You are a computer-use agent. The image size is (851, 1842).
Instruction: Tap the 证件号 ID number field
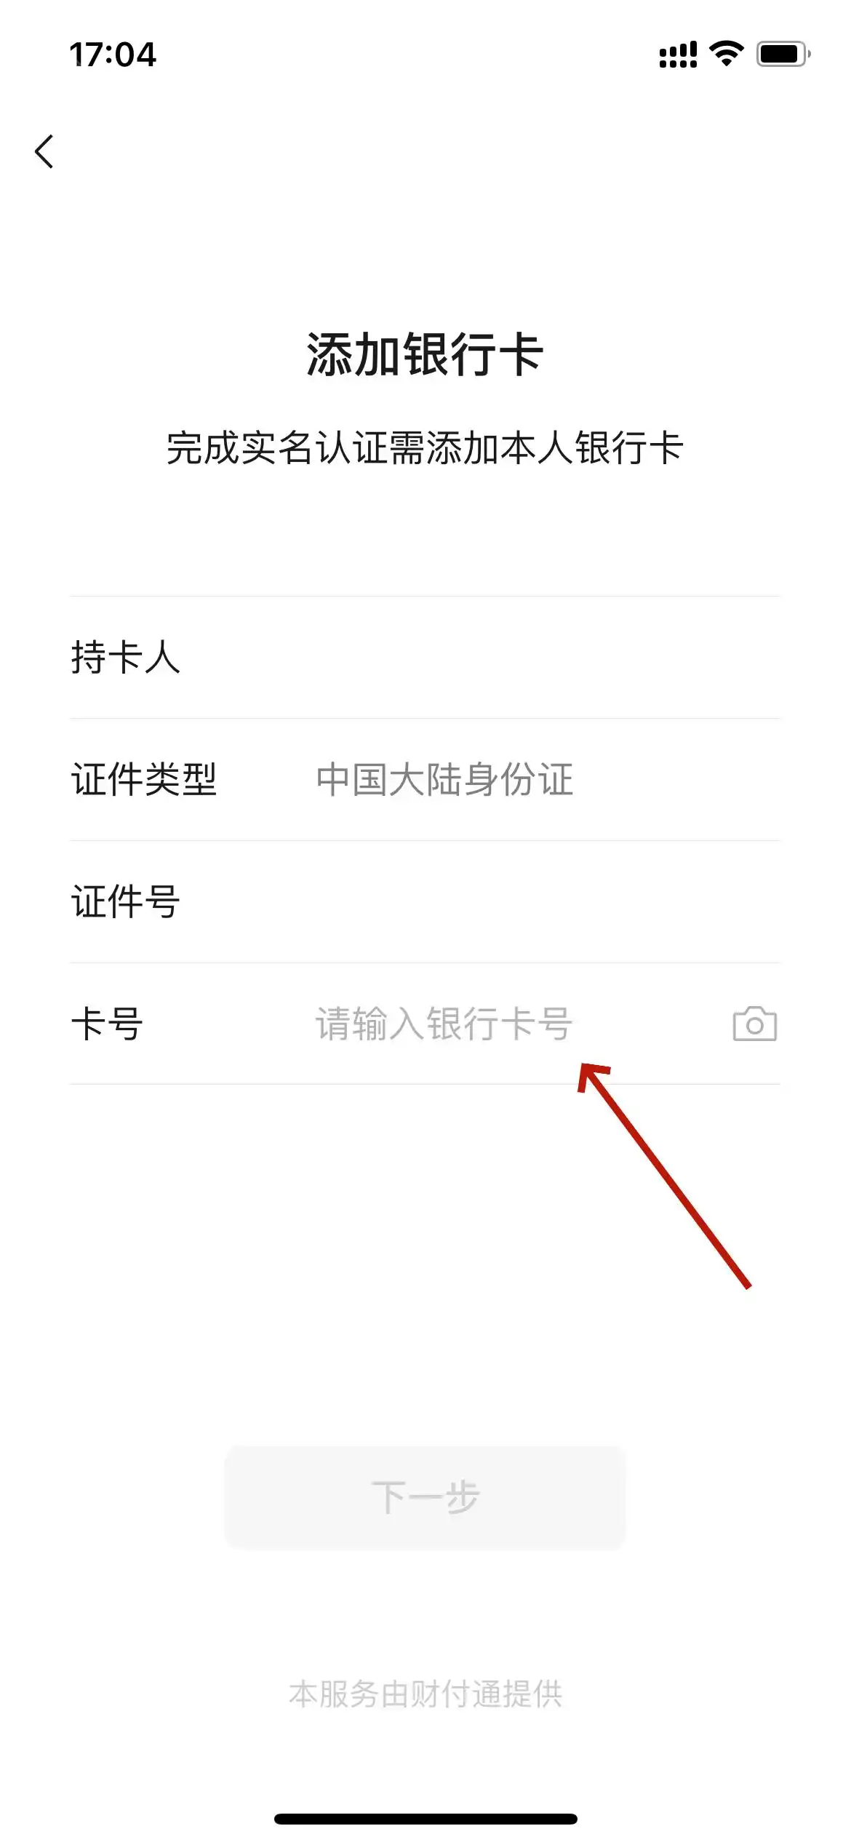(x=425, y=902)
